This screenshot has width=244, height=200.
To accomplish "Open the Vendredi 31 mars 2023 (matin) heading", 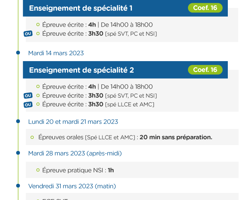I will pyautogui.click(x=72, y=186).
